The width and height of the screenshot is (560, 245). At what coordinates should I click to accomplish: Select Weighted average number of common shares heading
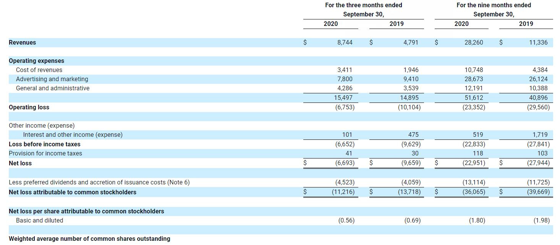[89, 239]
